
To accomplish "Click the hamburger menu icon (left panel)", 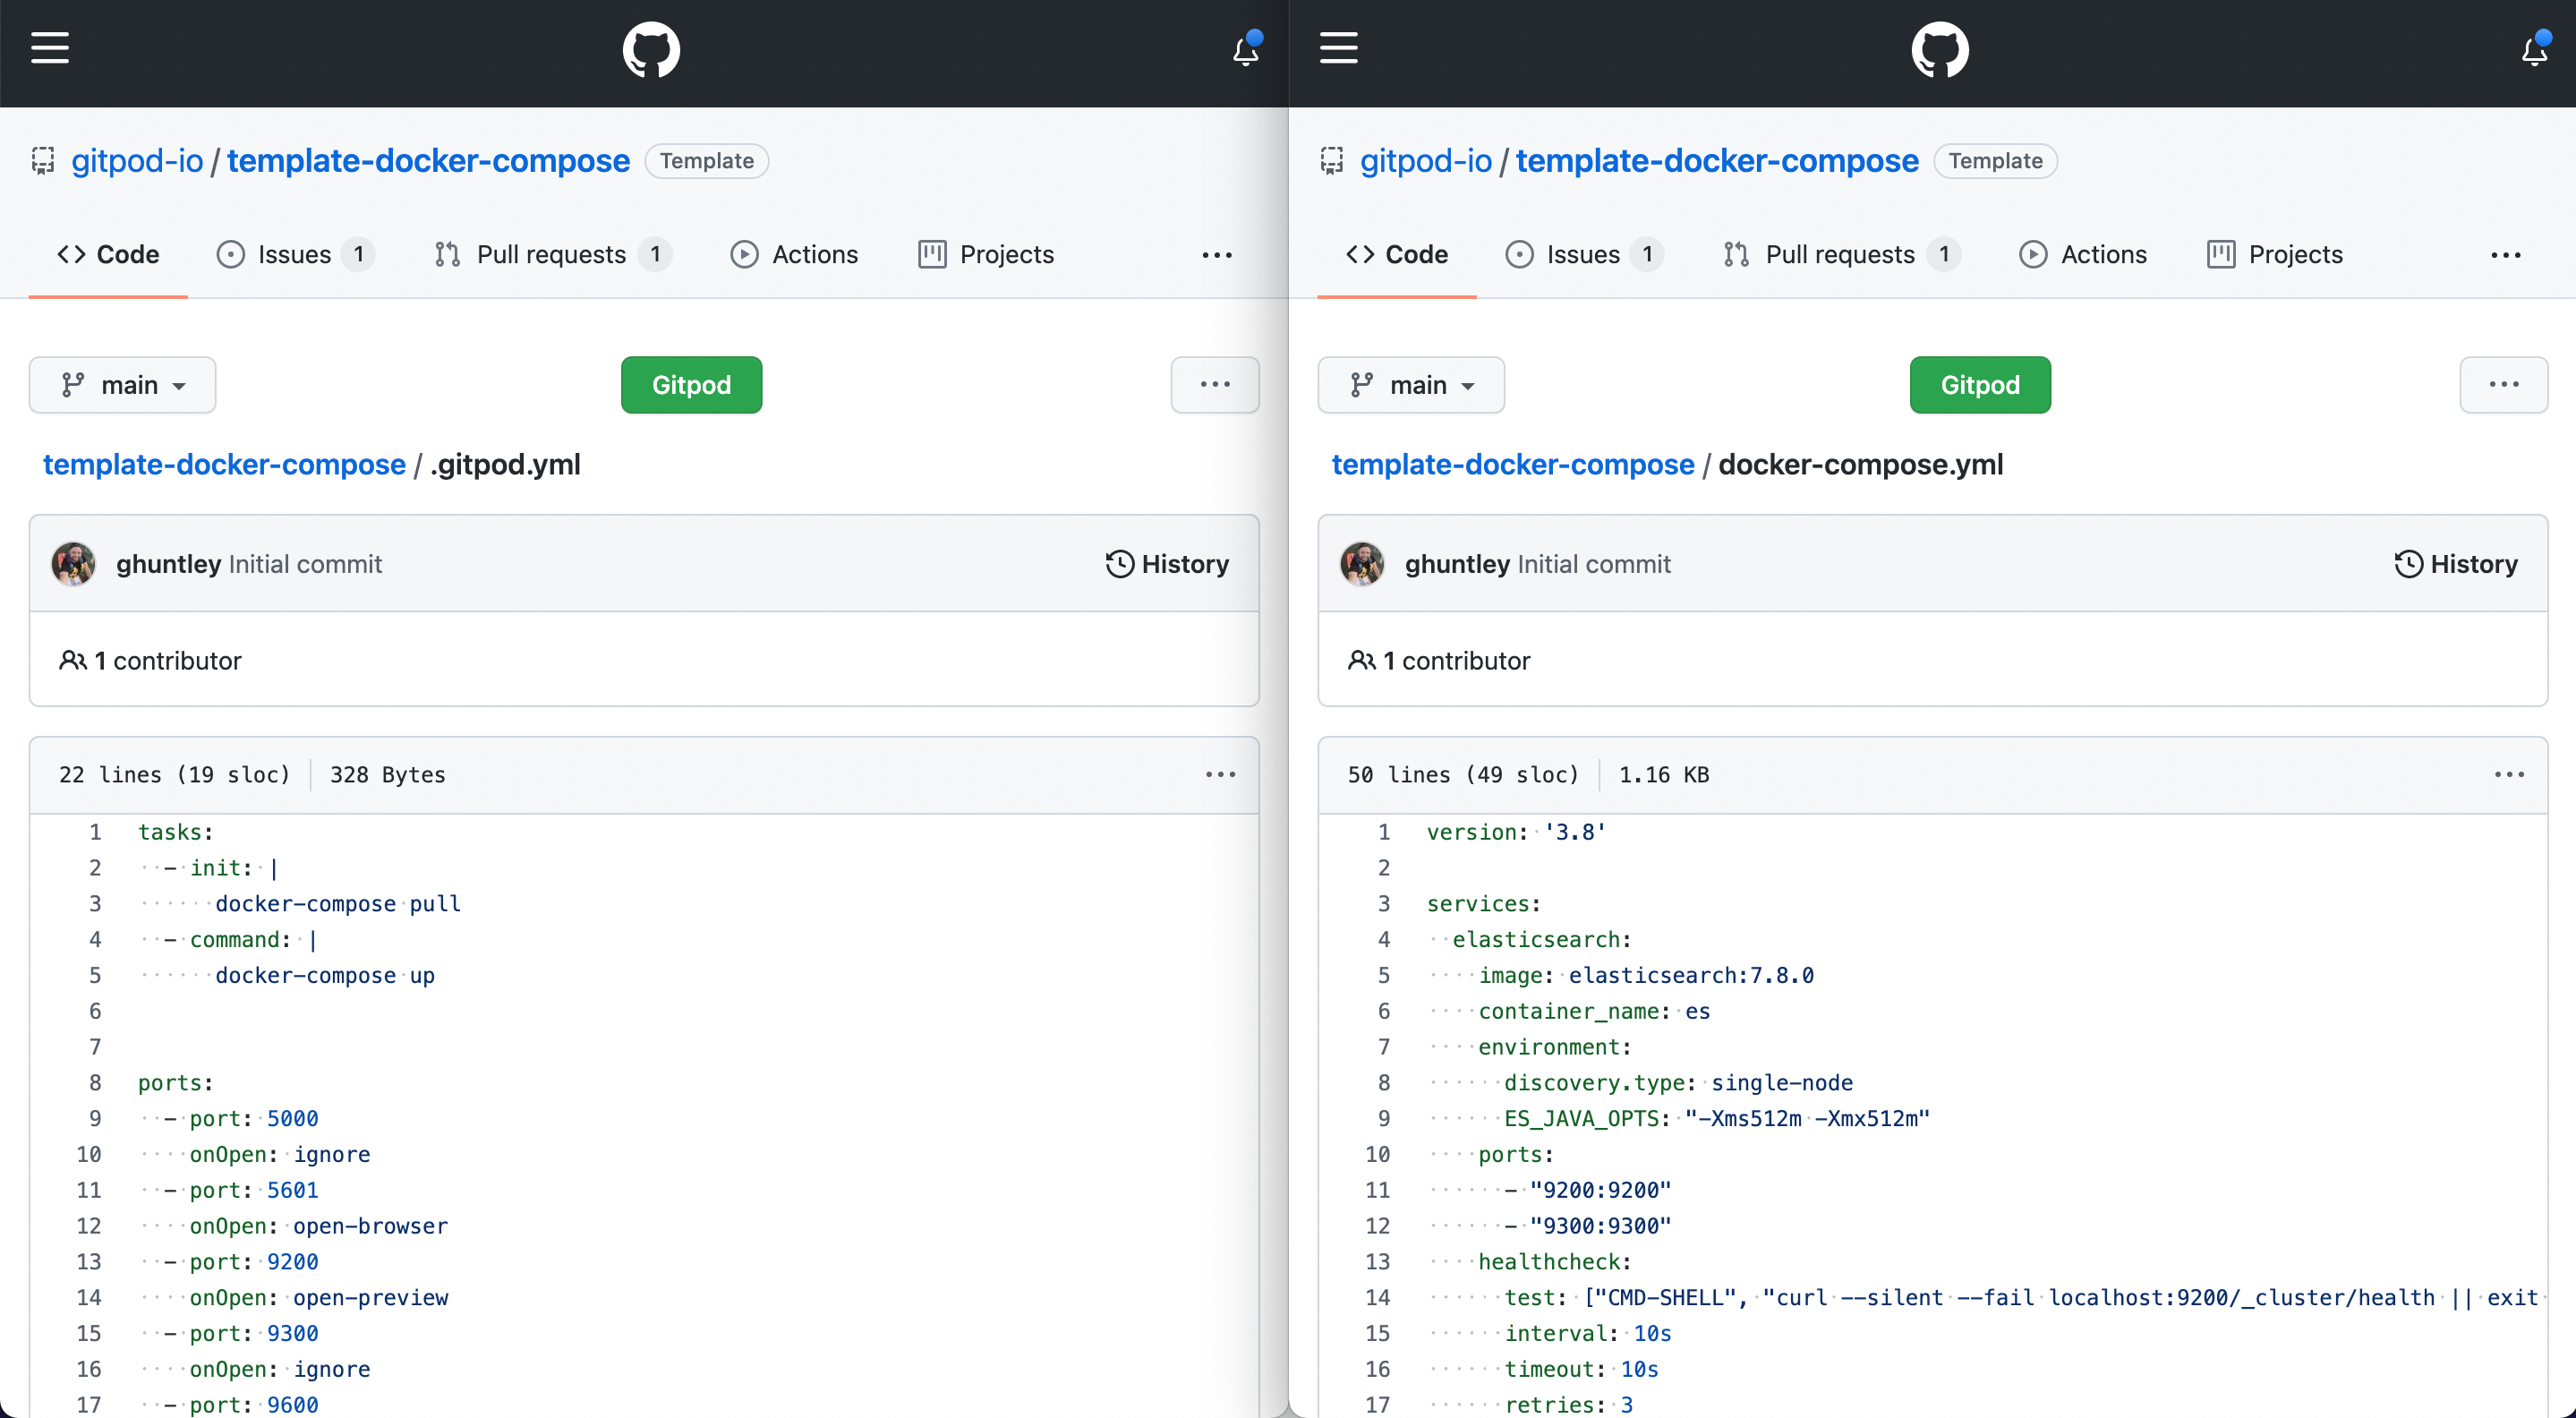I will [49, 47].
